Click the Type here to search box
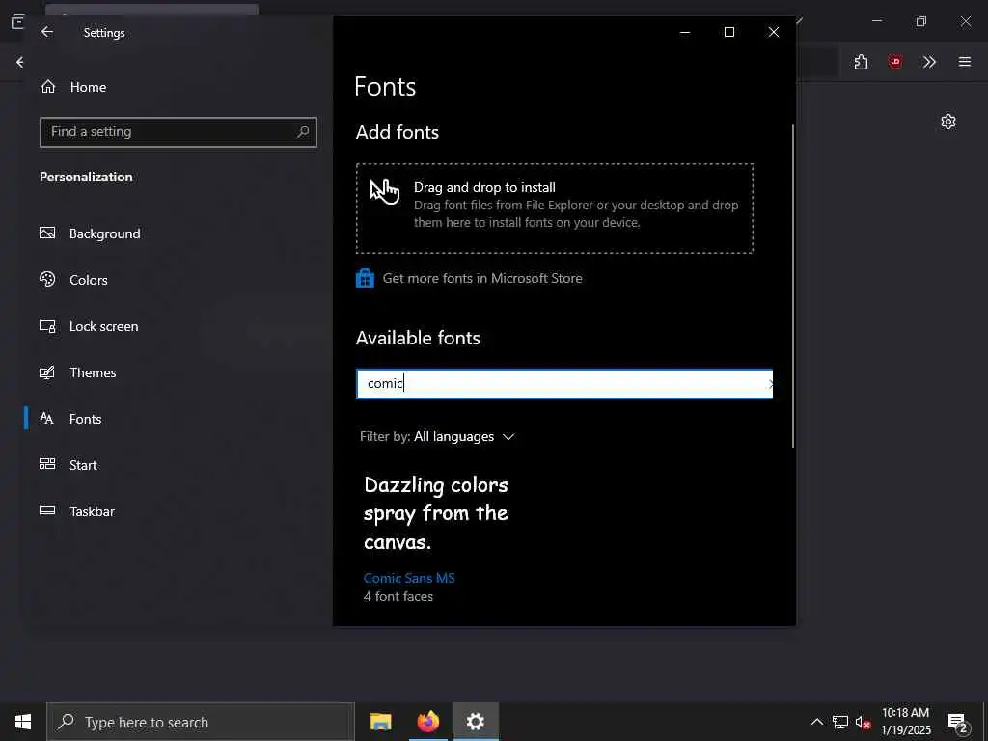Screen dimensions: 988x741 point(201,722)
